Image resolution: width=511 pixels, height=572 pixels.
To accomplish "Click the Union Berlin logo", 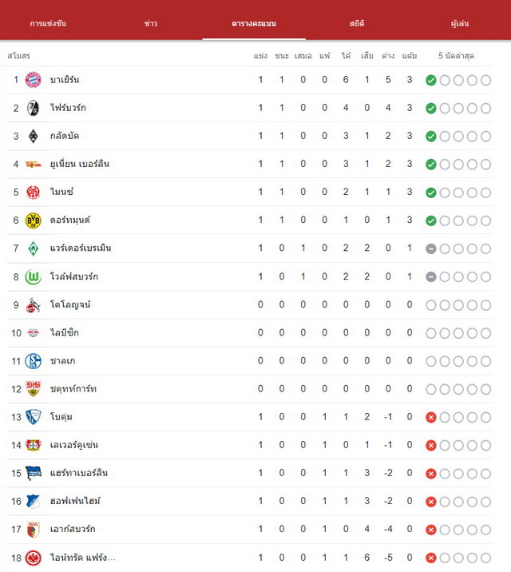I will [33, 165].
